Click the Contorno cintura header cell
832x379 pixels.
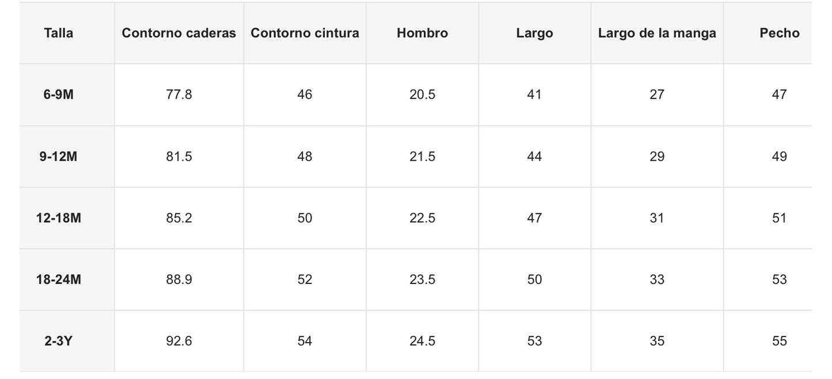coord(305,33)
